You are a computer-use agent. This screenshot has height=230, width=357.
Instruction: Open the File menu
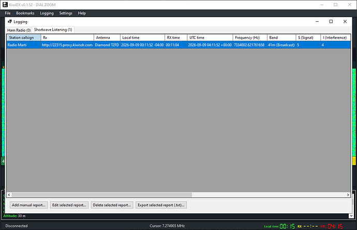[8, 13]
